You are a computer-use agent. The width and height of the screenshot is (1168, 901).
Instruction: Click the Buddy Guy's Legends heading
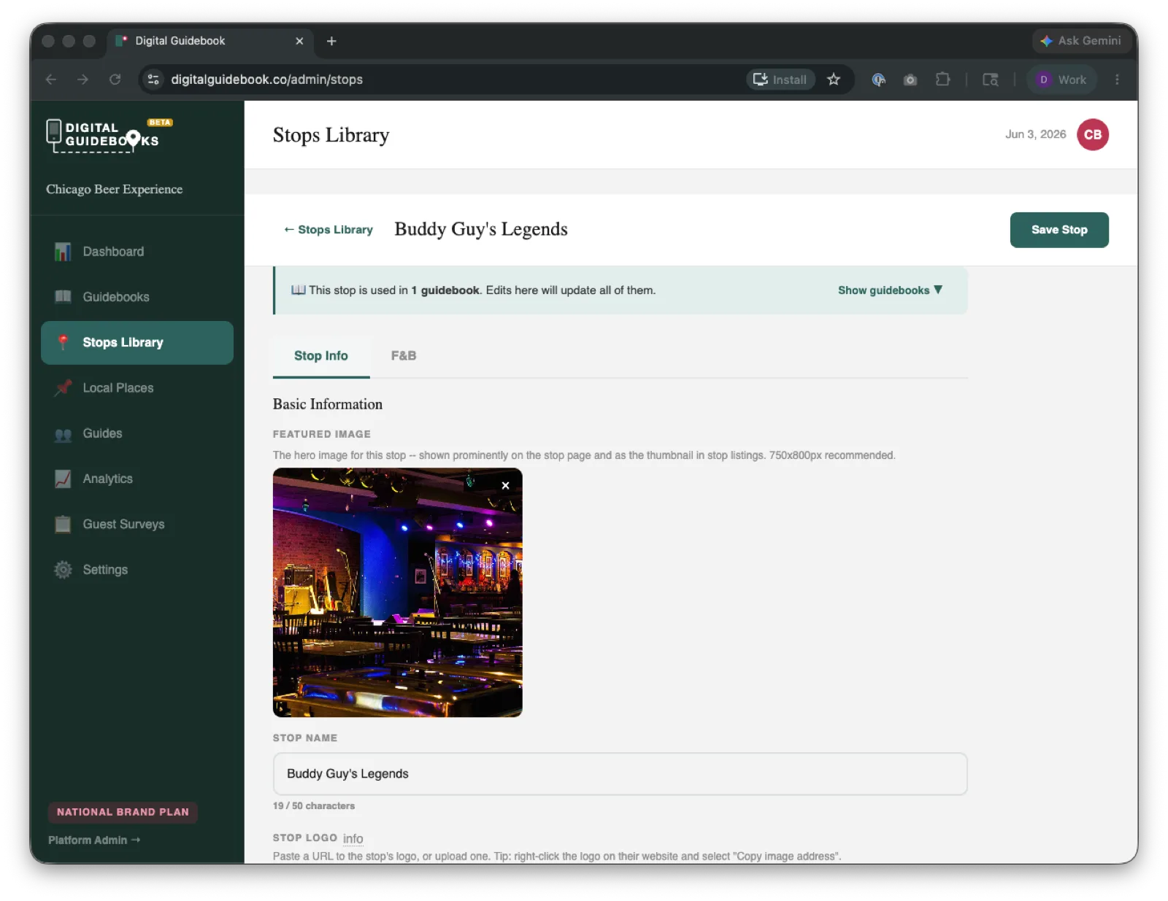pos(481,230)
